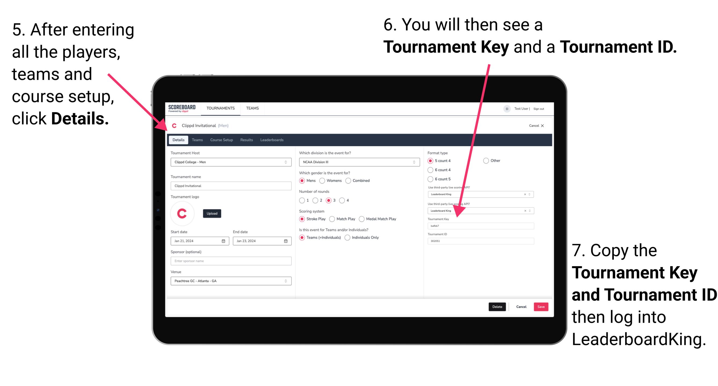Screen dimensions: 718x386
Task: Select the Stroke Play scoring system
Action: click(303, 219)
